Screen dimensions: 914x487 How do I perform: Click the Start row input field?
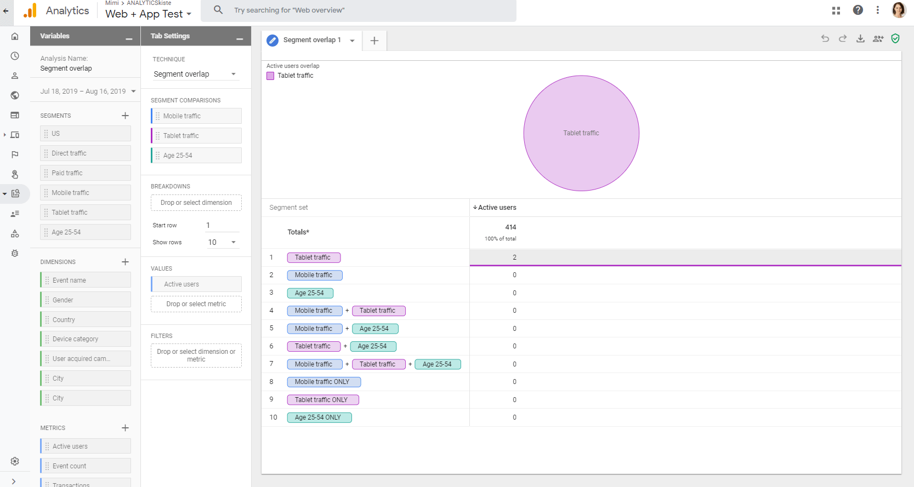pos(222,225)
